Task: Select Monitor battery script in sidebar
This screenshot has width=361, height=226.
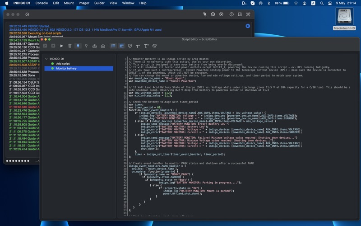Action: tap(66, 69)
